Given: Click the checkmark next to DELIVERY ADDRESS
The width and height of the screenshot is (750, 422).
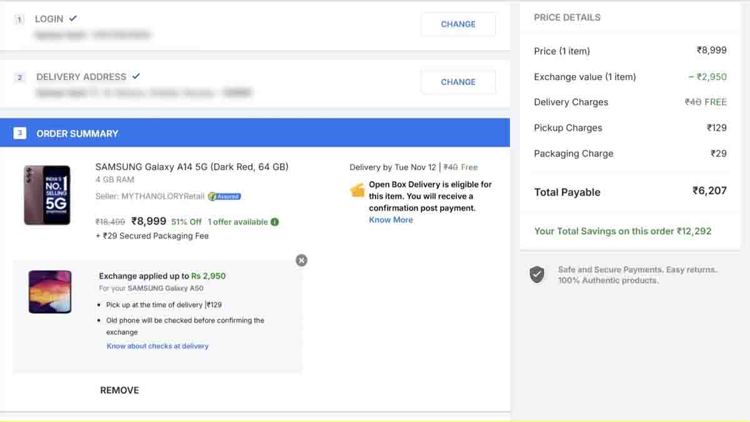Looking at the screenshot, I should [x=136, y=76].
